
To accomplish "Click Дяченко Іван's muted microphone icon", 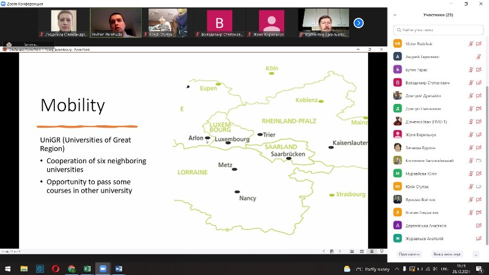I will tap(471, 122).
